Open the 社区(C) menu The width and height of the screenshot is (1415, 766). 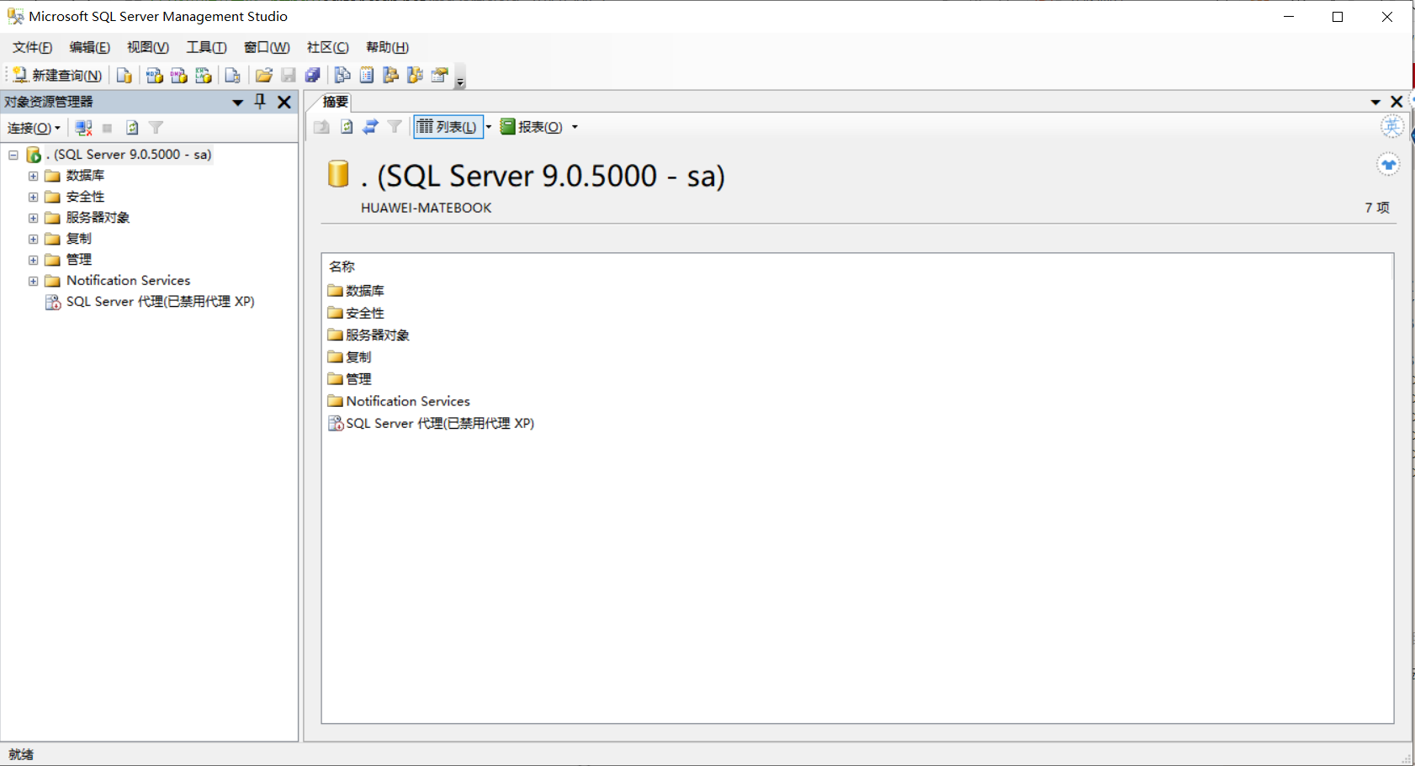(x=327, y=47)
